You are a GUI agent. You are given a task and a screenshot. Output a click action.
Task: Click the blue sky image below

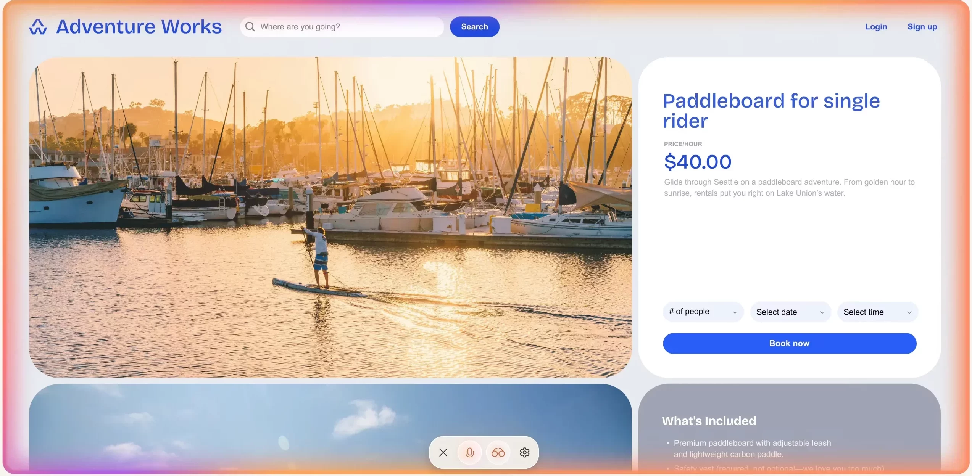[330, 427]
